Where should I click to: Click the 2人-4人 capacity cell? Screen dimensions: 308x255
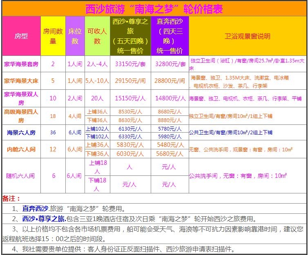97,64
